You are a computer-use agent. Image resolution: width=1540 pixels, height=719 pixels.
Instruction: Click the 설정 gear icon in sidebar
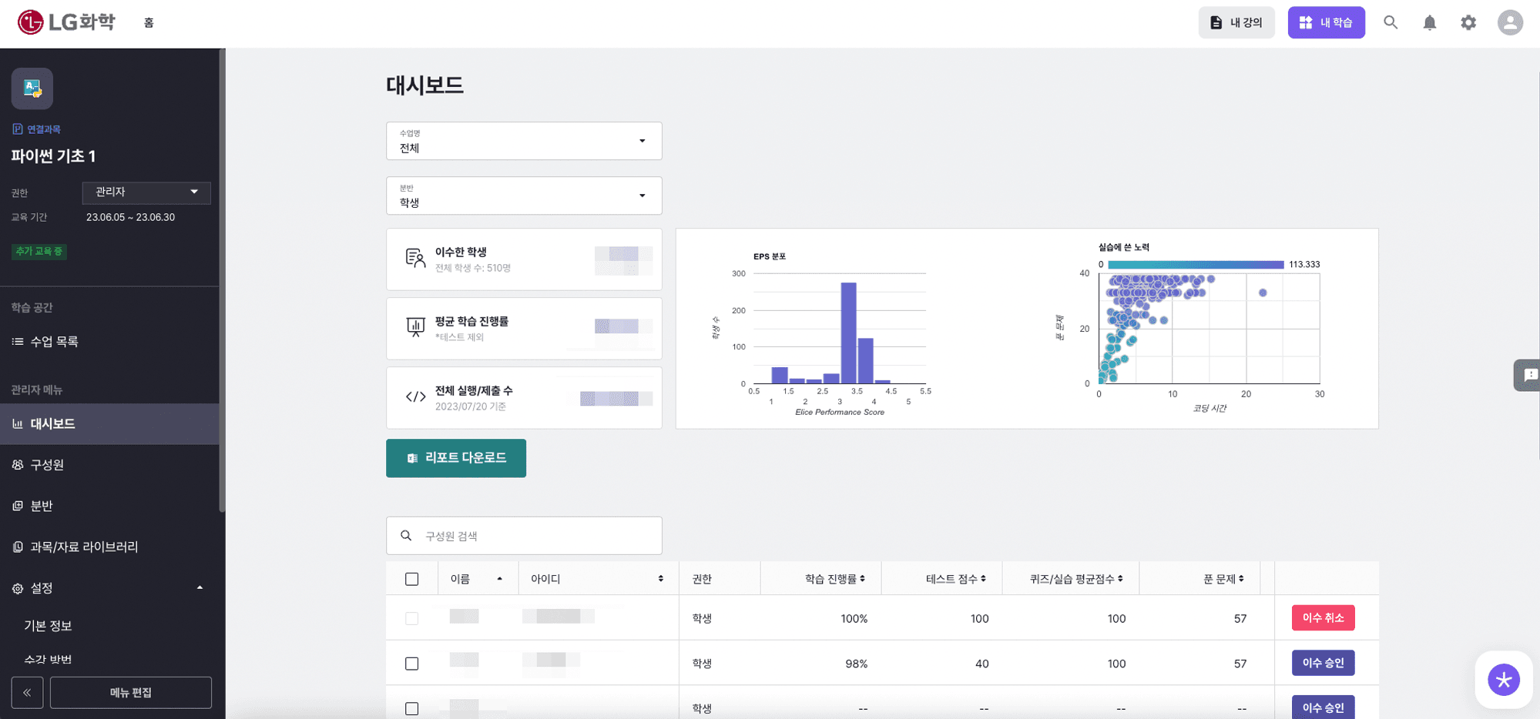pos(18,589)
